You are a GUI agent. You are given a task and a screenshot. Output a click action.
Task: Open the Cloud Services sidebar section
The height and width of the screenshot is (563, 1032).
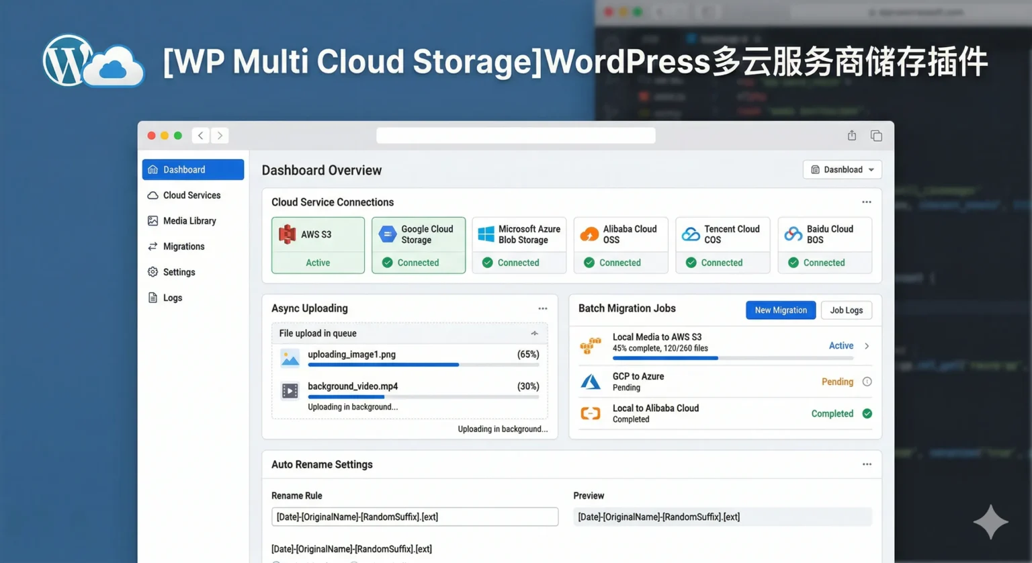point(191,195)
